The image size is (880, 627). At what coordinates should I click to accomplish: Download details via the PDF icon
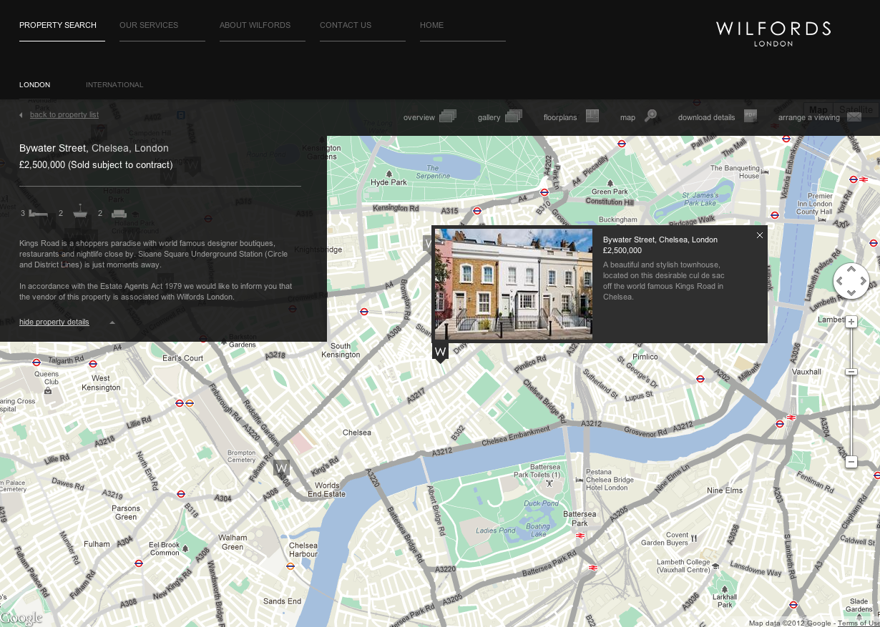(751, 116)
